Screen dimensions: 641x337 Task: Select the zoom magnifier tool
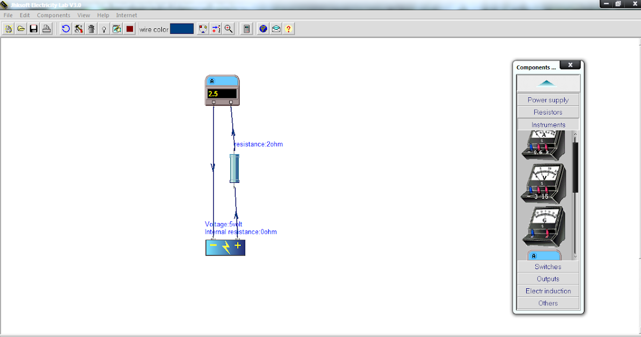pos(229,28)
